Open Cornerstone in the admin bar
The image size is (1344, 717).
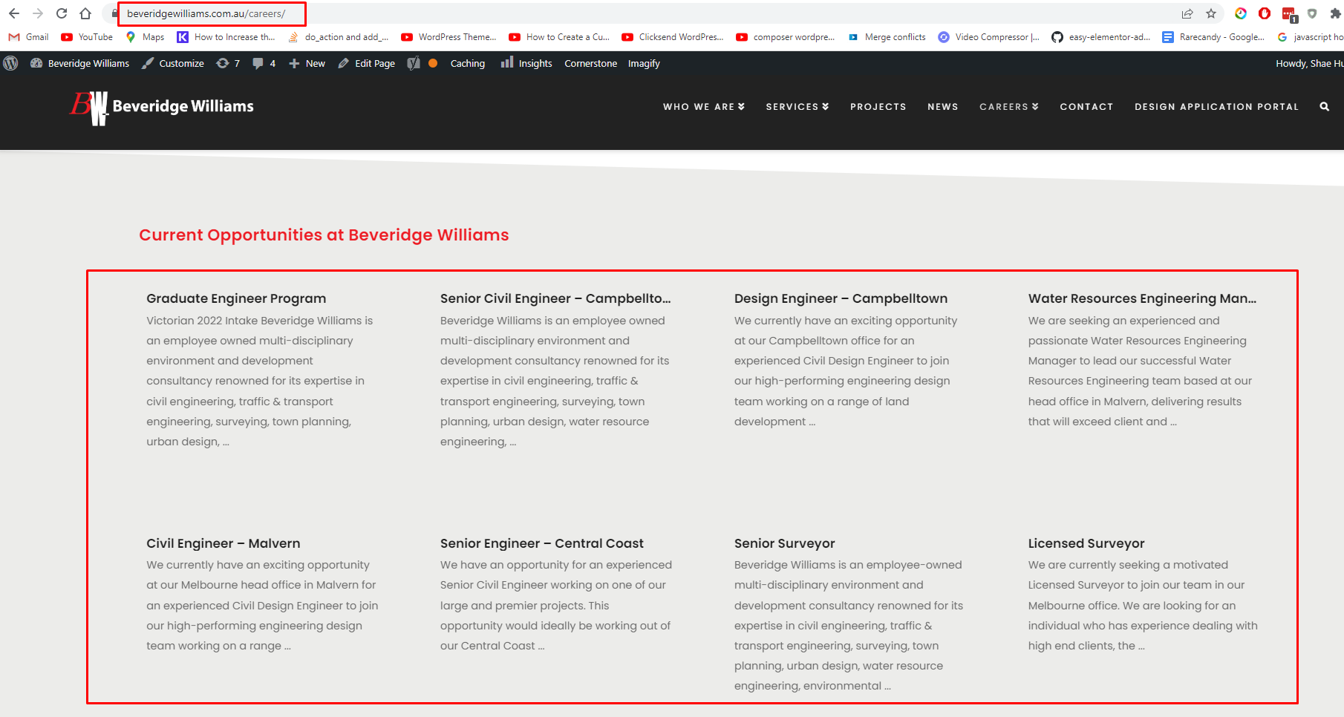click(590, 63)
